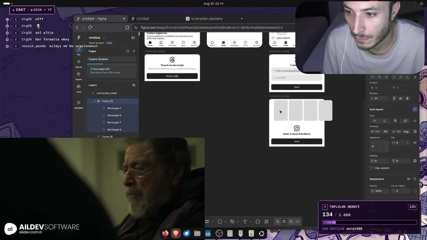Switch to Dev Mode in toolbar
The image size is (427, 240).
298,222
